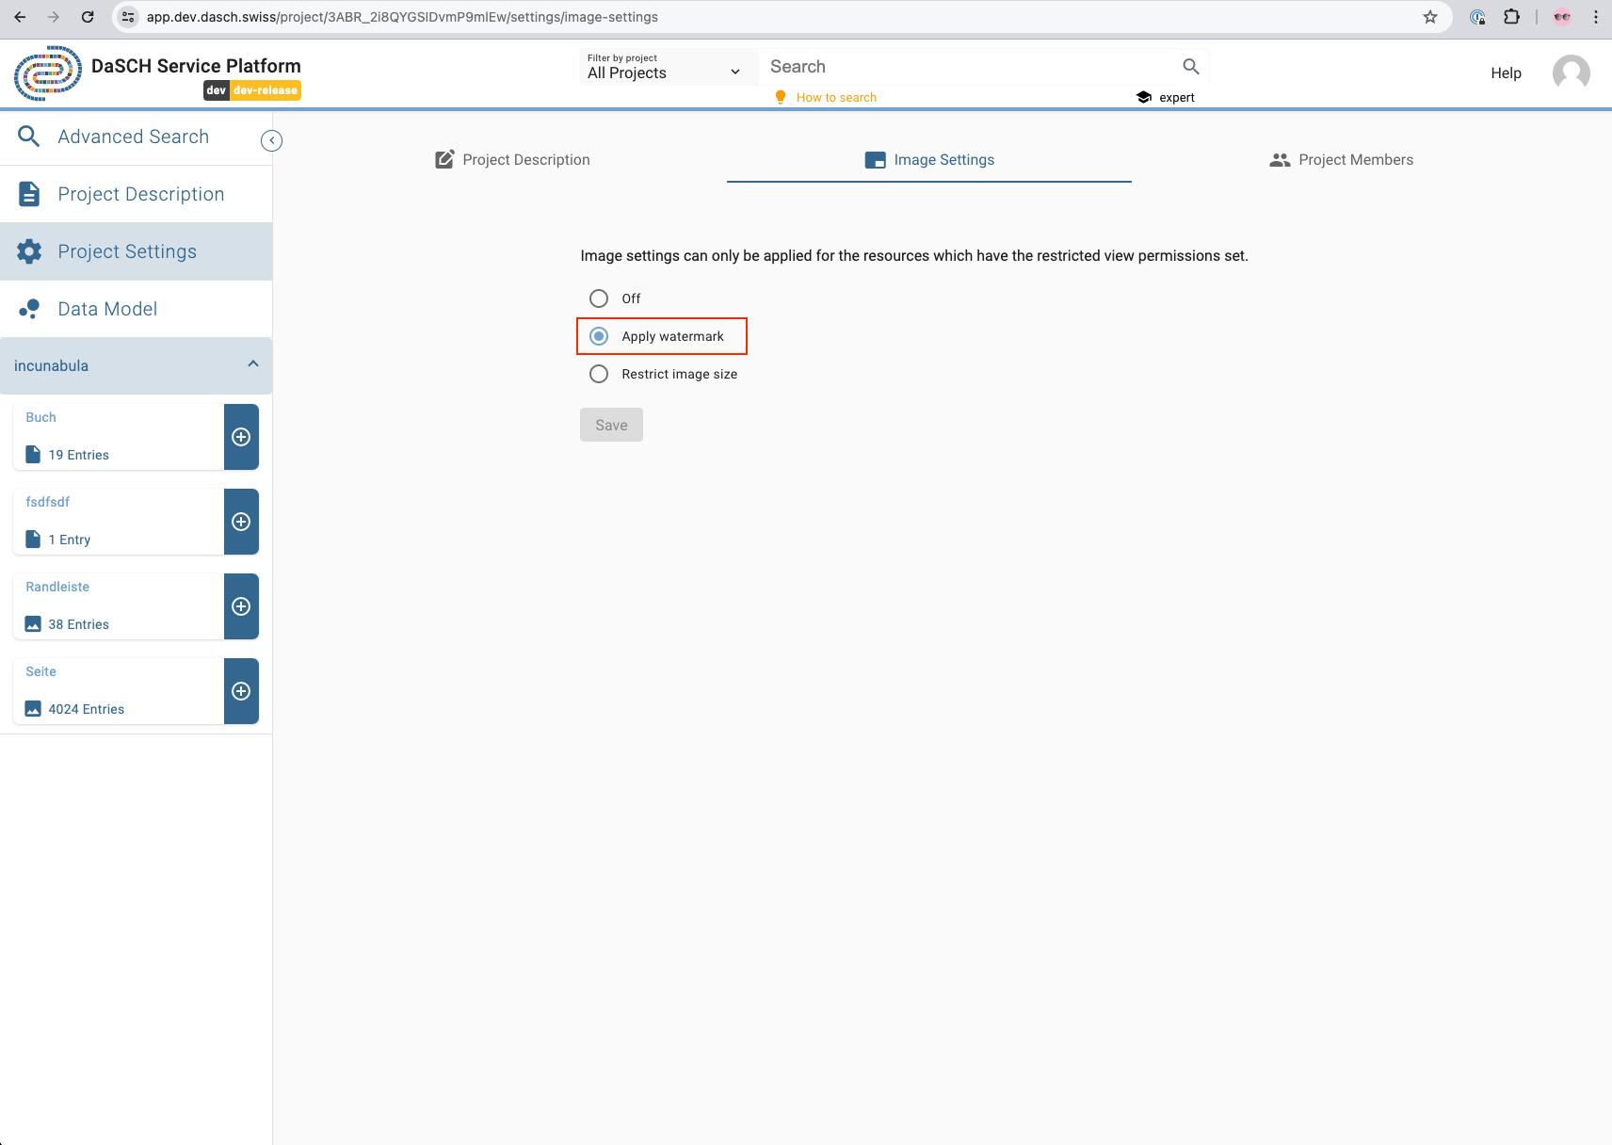Click the Save button
The image size is (1612, 1145).
[611, 425]
